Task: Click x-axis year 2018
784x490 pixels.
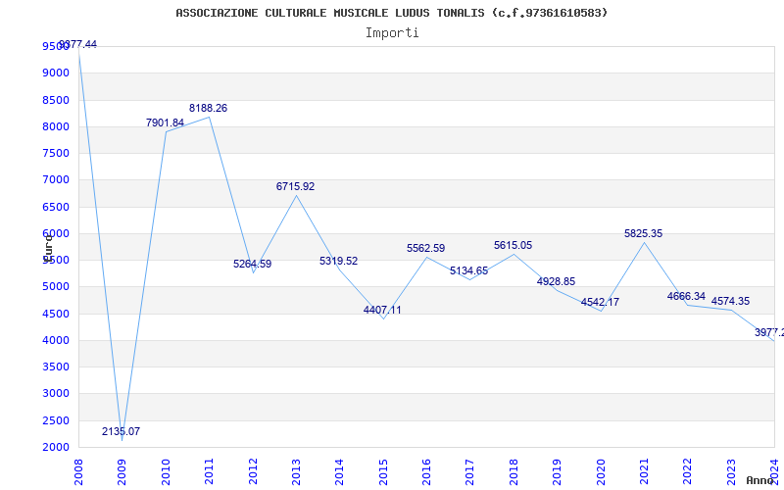Action: [x=514, y=472]
